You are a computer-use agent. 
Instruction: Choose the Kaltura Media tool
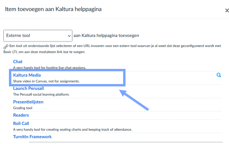(27, 75)
